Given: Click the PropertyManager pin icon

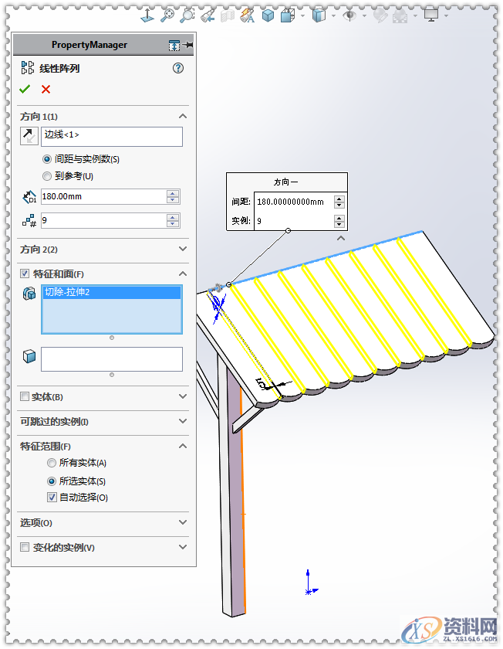Looking at the screenshot, I should tap(188, 45).
